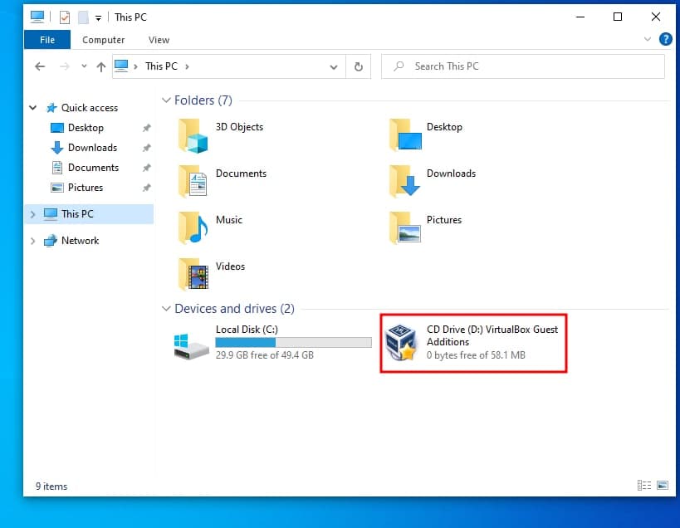Unpin Downloads from Quick access
The image size is (680, 528).
[x=147, y=148]
